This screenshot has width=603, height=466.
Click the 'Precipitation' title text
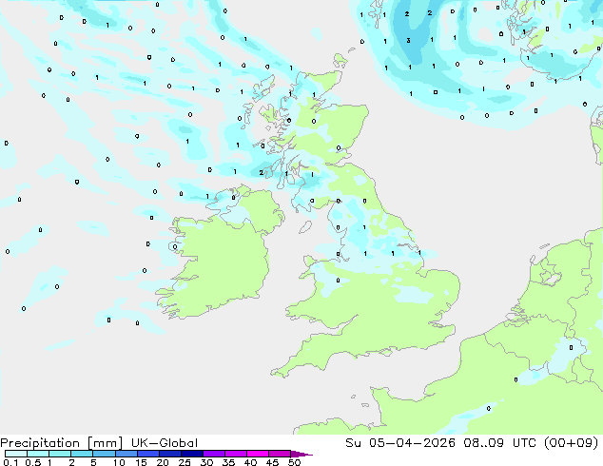tap(40, 443)
